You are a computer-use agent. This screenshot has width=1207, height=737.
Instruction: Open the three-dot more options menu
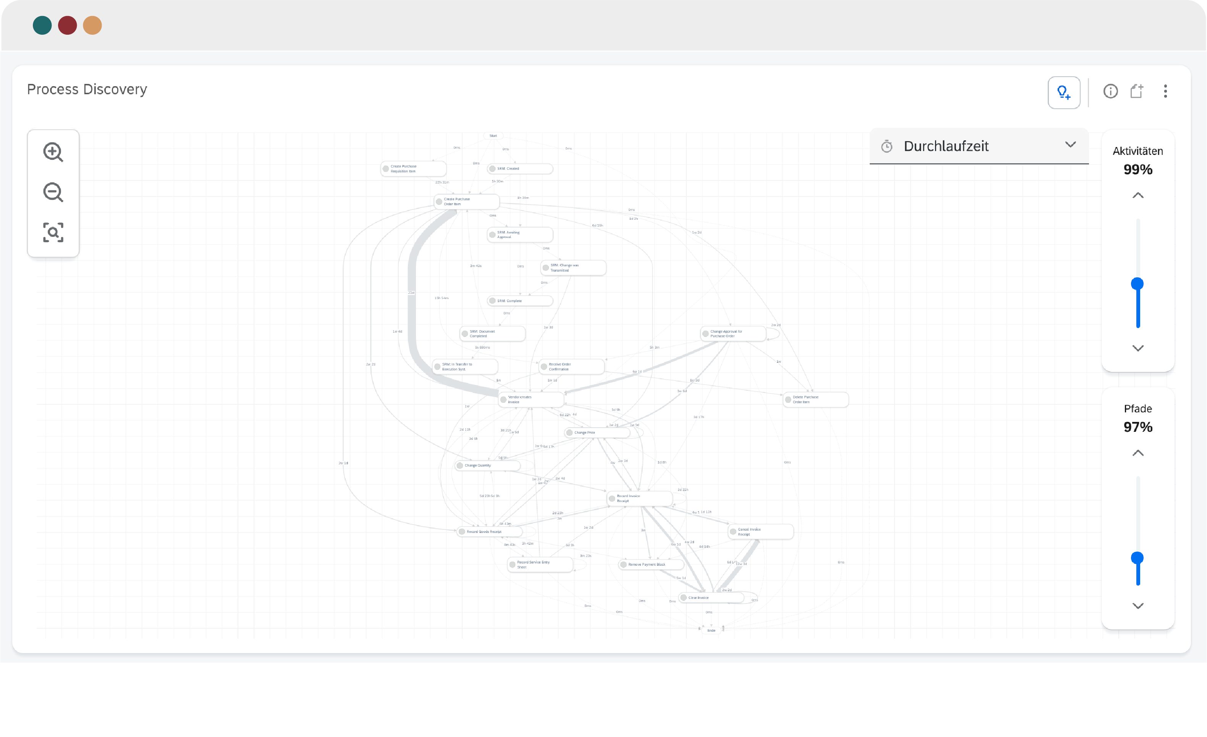(x=1165, y=92)
